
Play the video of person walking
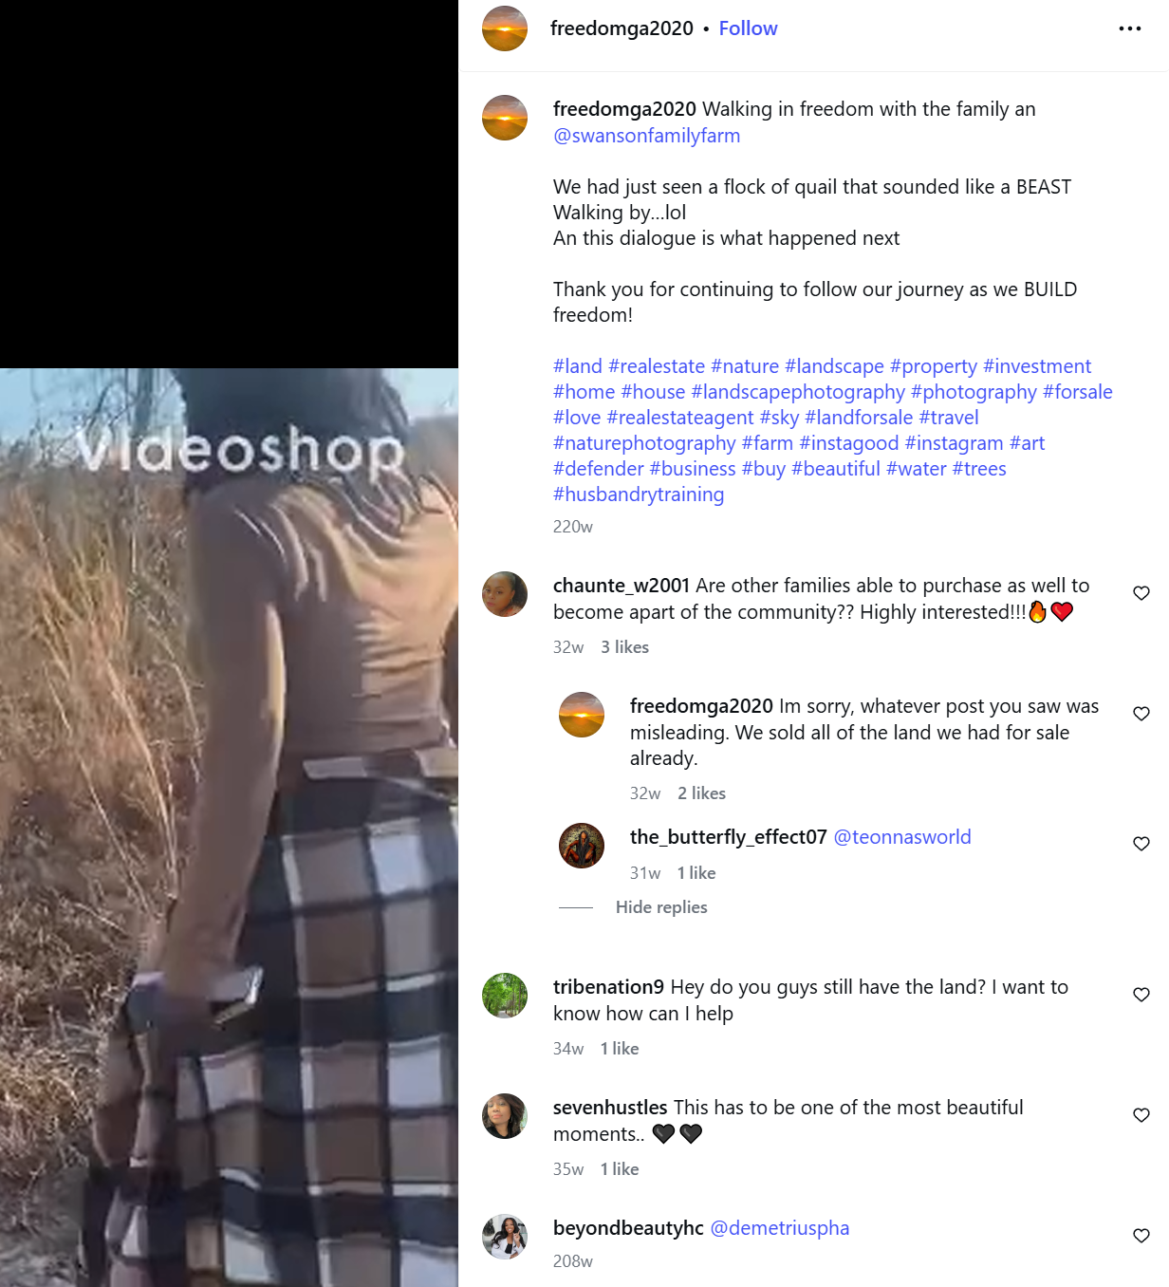(x=229, y=828)
